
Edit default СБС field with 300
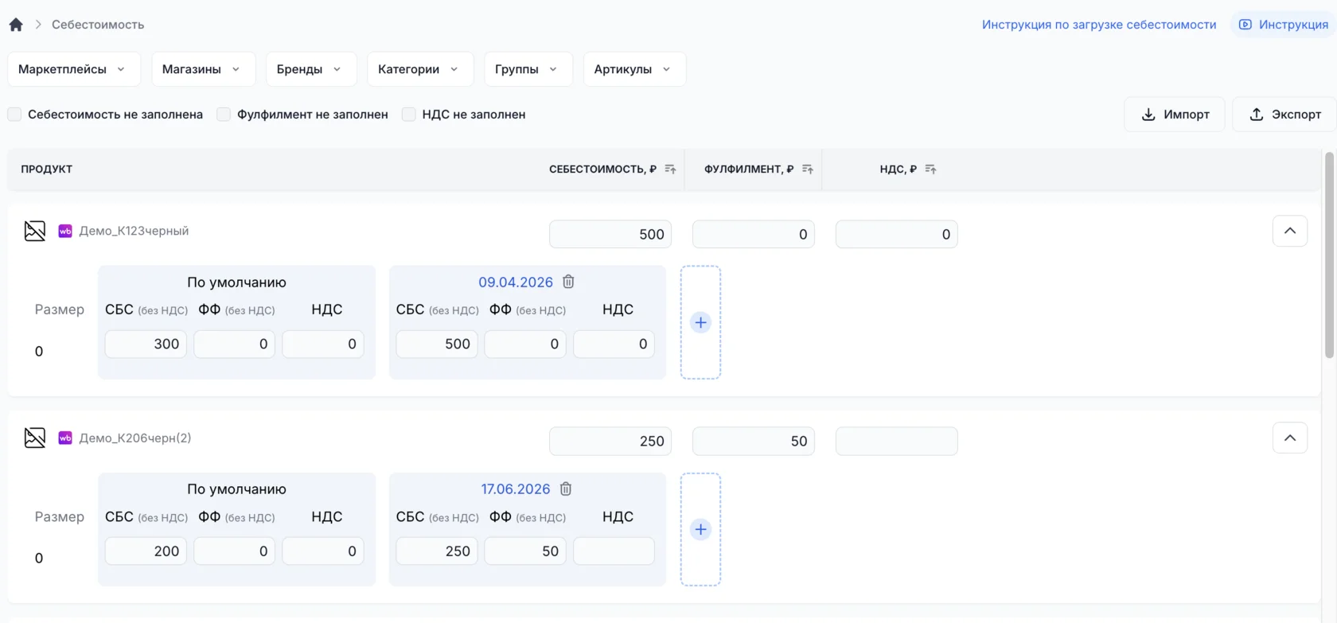tap(146, 344)
